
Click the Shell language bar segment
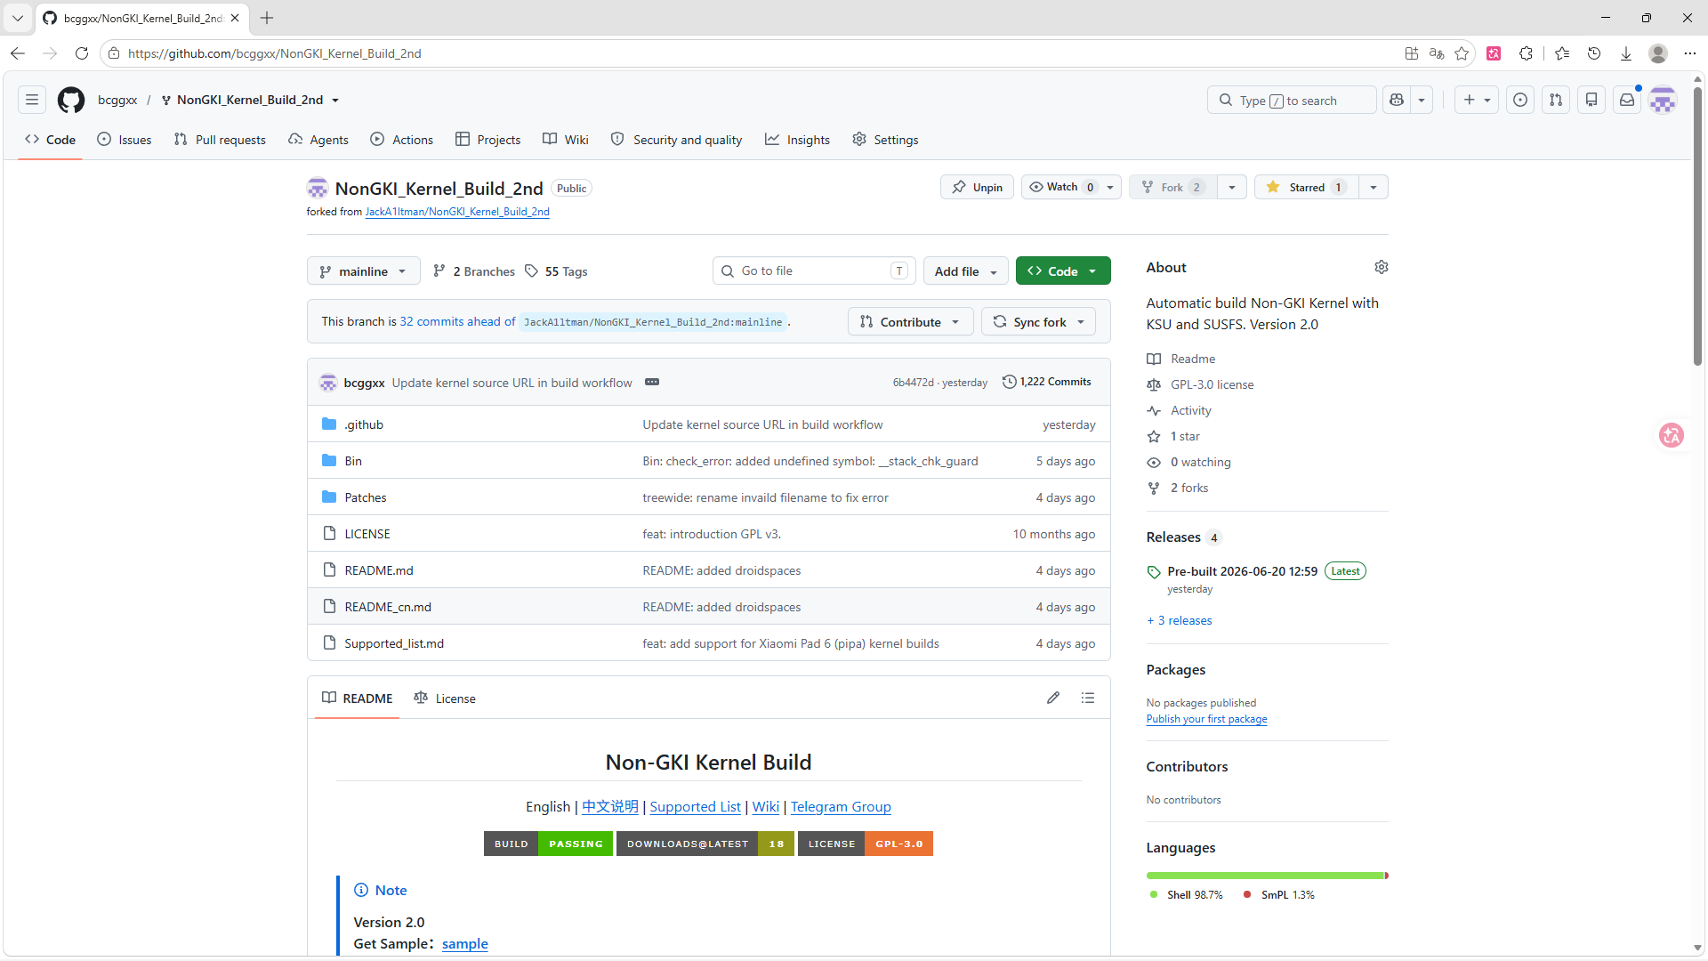point(1264,876)
